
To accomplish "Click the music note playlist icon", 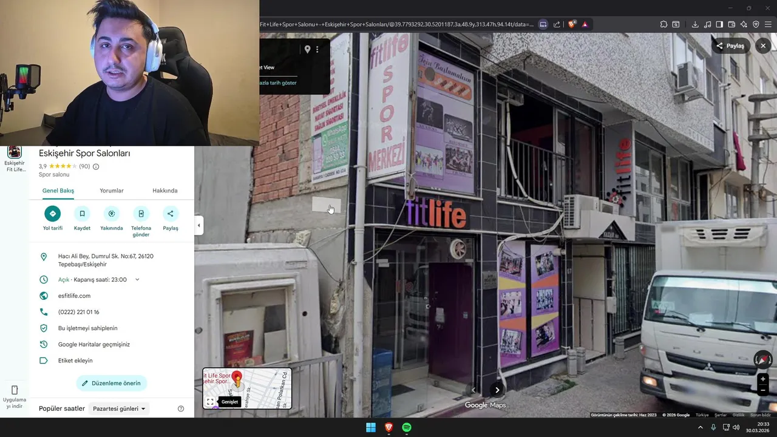I will (x=707, y=24).
